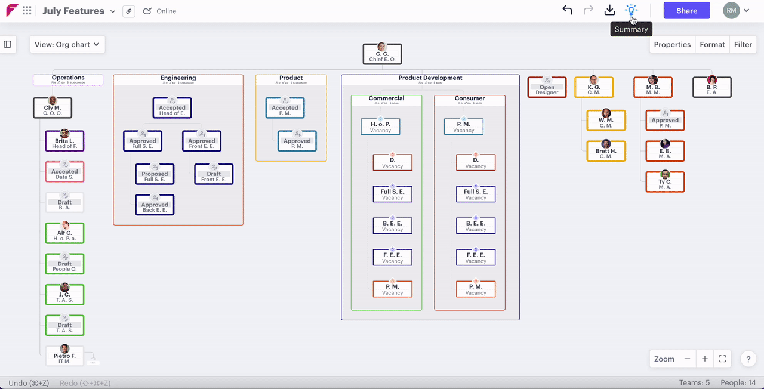Open the View: Org chart dropdown

67,44
